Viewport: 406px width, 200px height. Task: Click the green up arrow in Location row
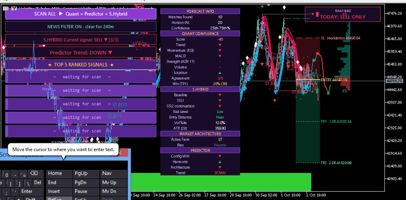click(x=220, y=73)
